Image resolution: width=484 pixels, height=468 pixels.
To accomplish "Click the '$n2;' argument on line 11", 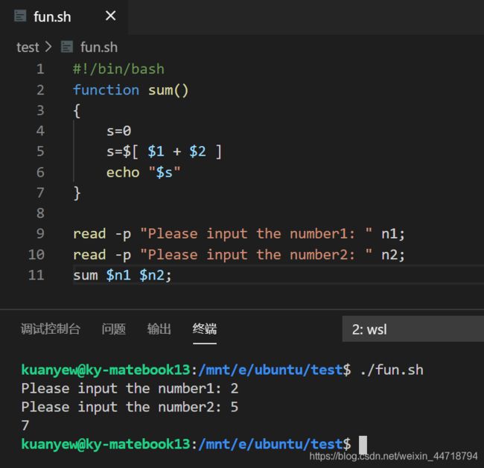I will click(156, 275).
